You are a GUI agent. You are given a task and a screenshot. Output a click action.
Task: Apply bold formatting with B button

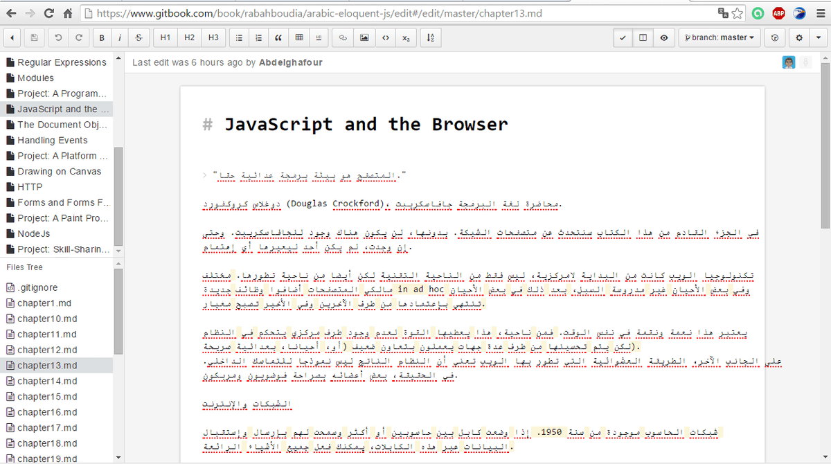pyautogui.click(x=102, y=37)
